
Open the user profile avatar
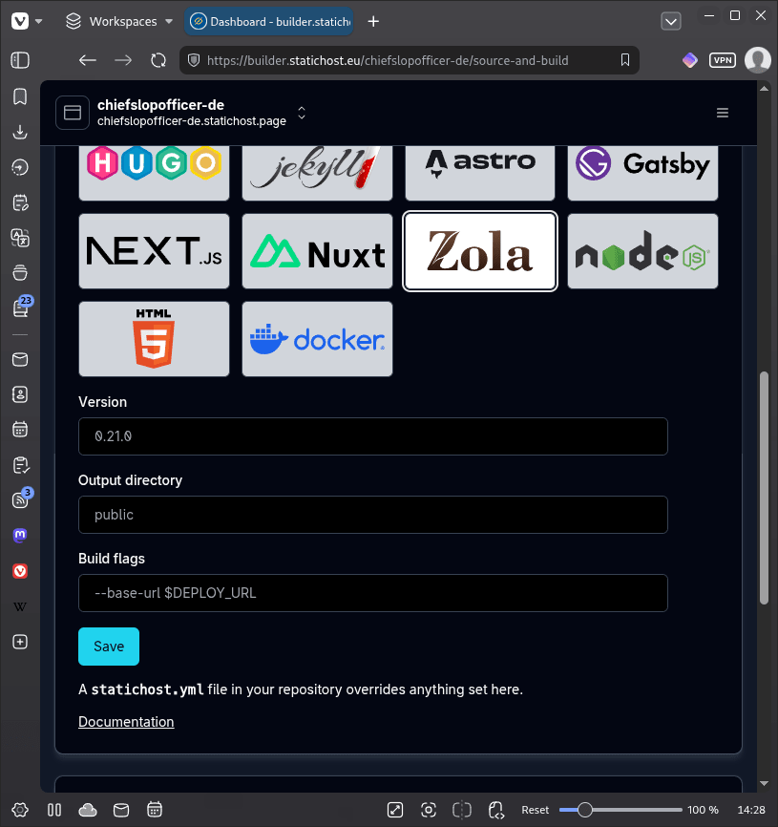click(x=758, y=60)
